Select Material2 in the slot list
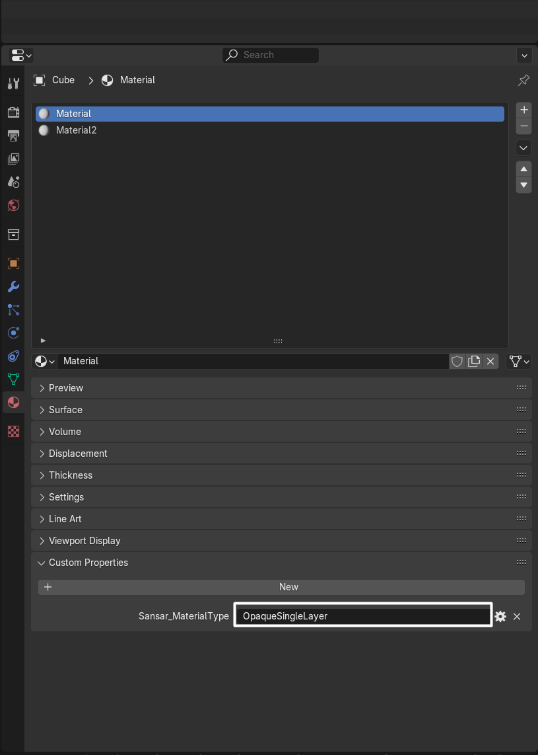The image size is (538, 755). 76,130
